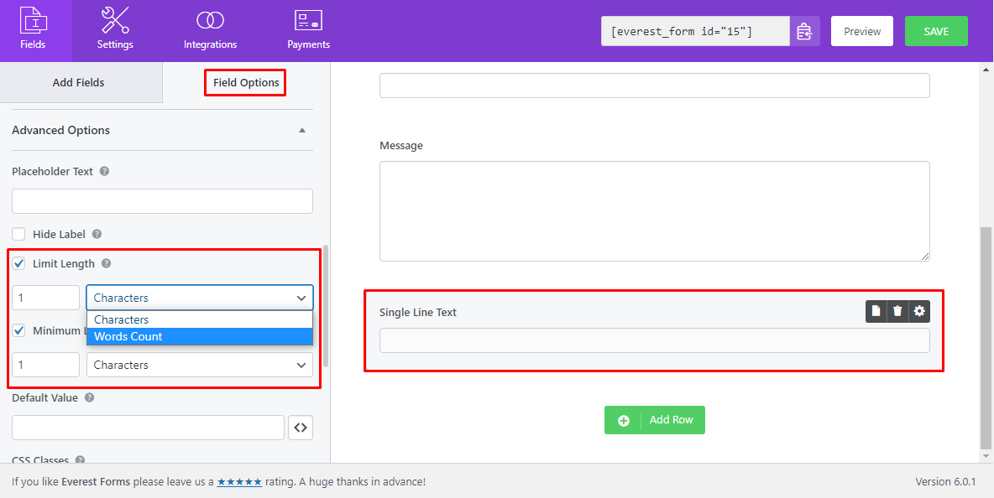Delete the Single Line Text field
994x498 pixels.
click(x=897, y=310)
